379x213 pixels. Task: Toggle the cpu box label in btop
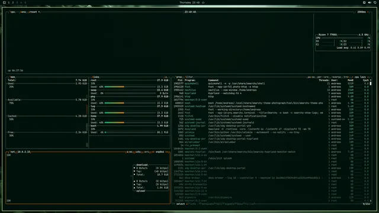pyautogui.click(x=12, y=12)
